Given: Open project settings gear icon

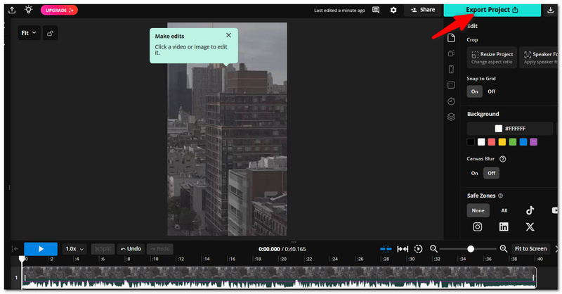Looking at the screenshot, I should pyautogui.click(x=393, y=10).
